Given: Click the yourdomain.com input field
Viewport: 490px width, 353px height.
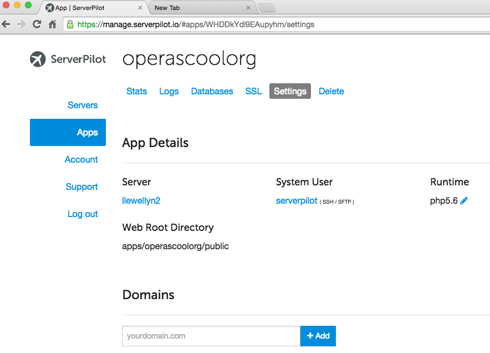Looking at the screenshot, I should click(x=211, y=336).
